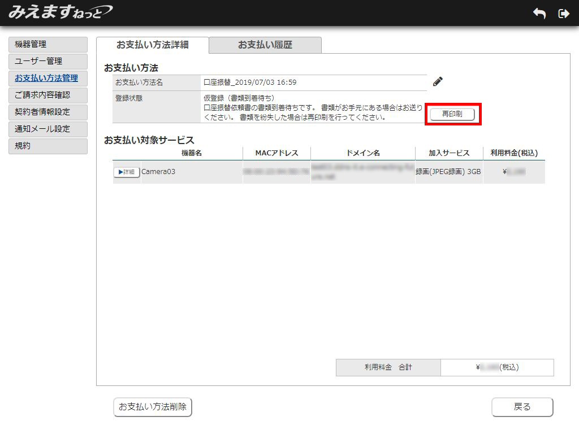Image resolution: width=579 pixels, height=434 pixels.
Task: Click the 規約 sidebar item
Action: (48, 146)
